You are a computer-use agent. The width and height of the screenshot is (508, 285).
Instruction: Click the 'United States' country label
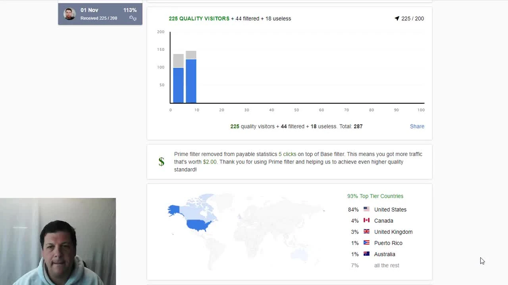coord(390,210)
